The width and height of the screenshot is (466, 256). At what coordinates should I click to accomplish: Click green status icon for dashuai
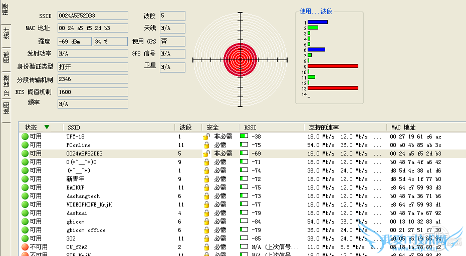(25, 213)
